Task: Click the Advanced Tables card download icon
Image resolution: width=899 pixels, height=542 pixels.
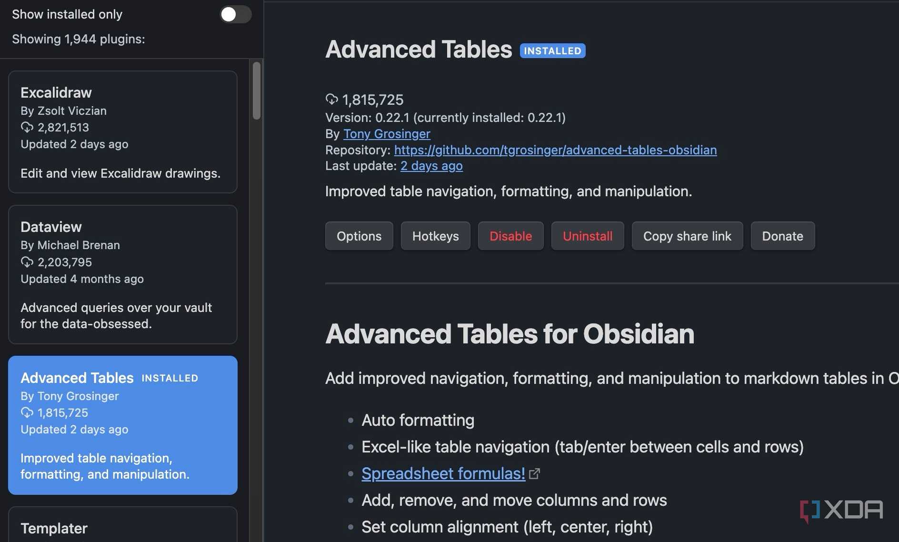Action: coord(27,412)
